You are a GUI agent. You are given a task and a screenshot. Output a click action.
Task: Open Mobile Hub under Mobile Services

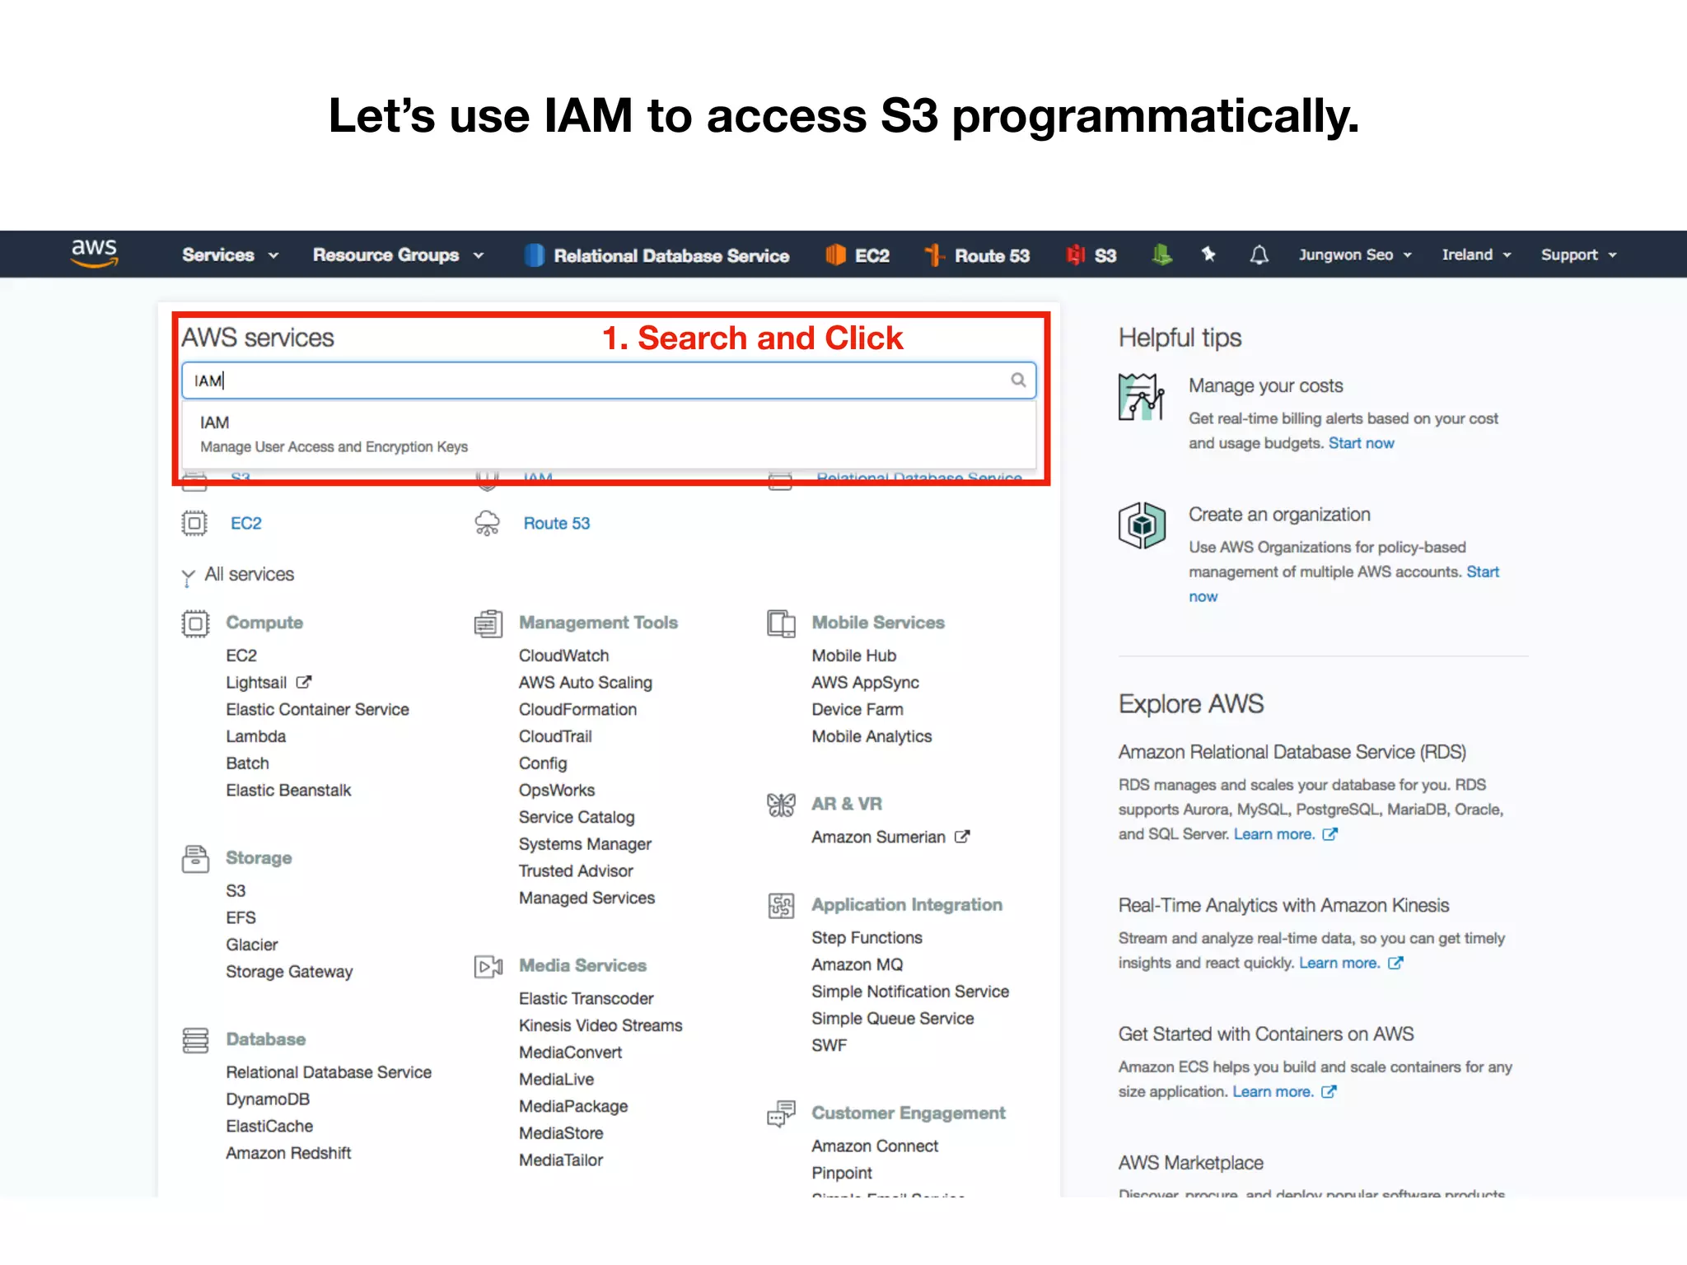(x=853, y=656)
